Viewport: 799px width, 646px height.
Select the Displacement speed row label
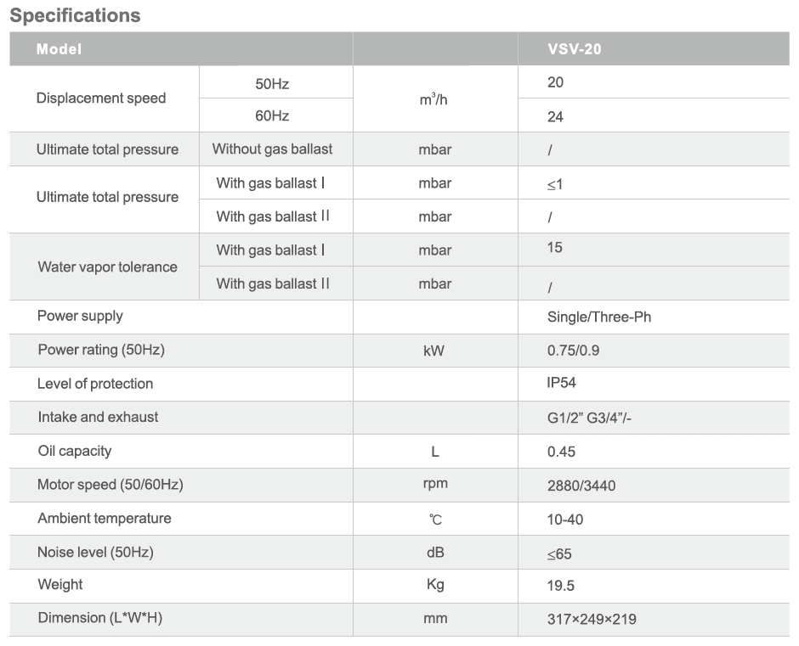101,98
